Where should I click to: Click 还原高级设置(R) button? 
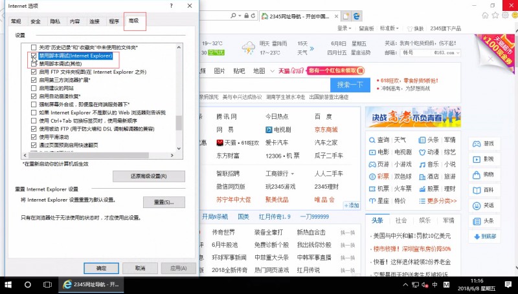(x=149, y=176)
